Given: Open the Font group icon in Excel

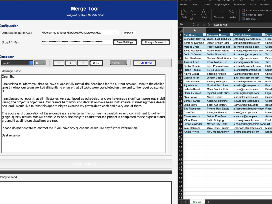Looking at the screenshot, I should coord(203,12).
